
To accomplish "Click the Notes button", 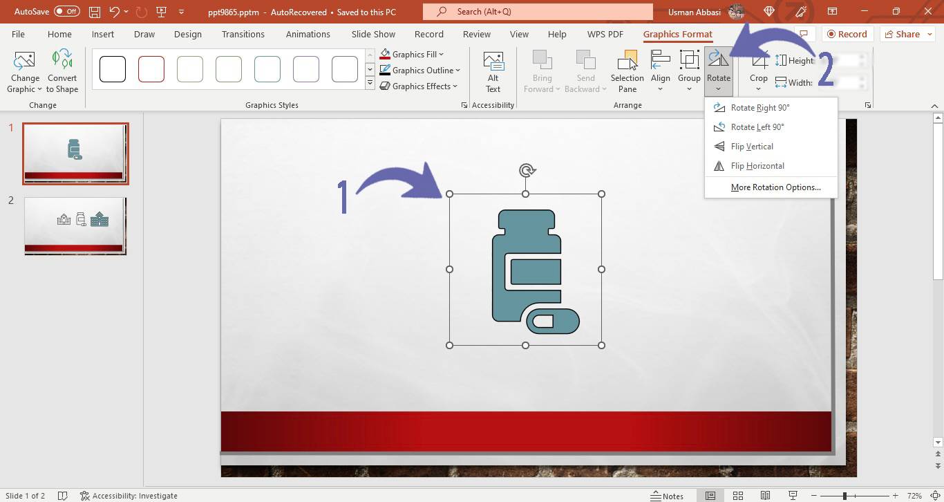I will click(667, 496).
